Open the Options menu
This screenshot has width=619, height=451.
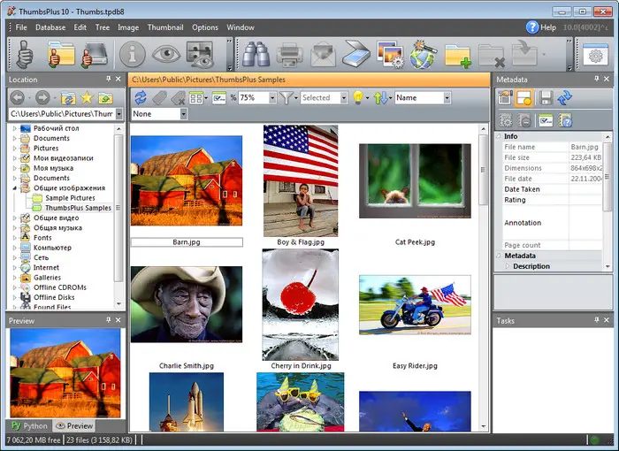[205, 27]
